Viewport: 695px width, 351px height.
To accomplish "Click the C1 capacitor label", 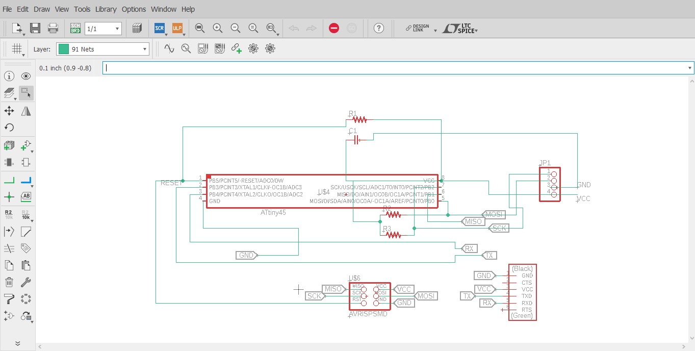I will point(353,131).
